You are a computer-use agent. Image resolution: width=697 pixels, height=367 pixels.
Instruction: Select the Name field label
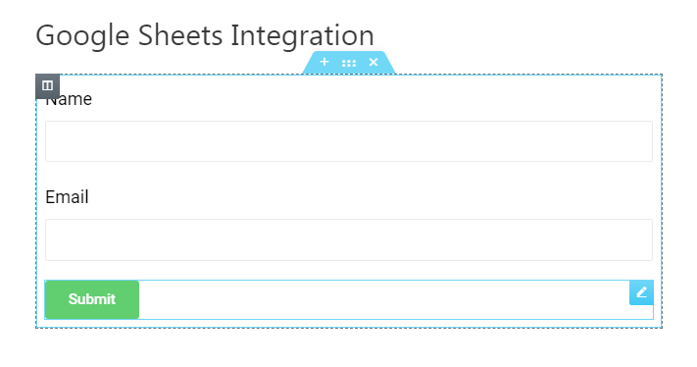point(69,99)
